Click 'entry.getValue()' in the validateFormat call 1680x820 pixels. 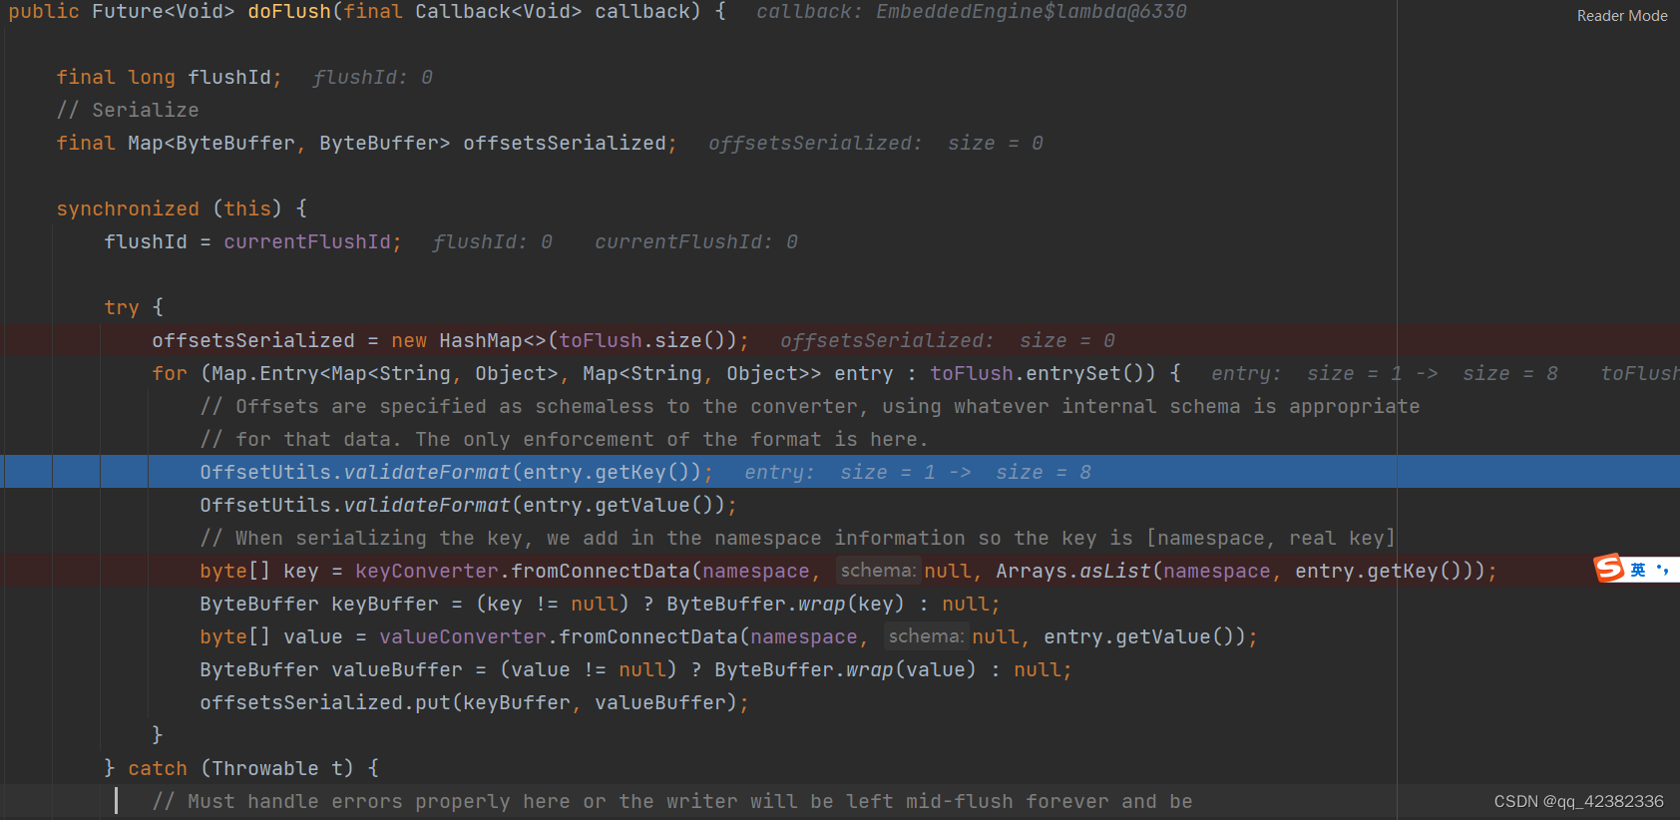coord(624,506)
